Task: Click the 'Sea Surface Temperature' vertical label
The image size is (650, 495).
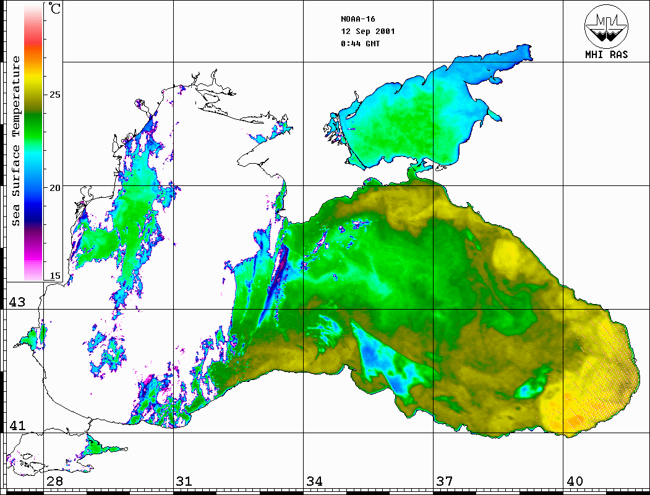Action: (15, 141)
